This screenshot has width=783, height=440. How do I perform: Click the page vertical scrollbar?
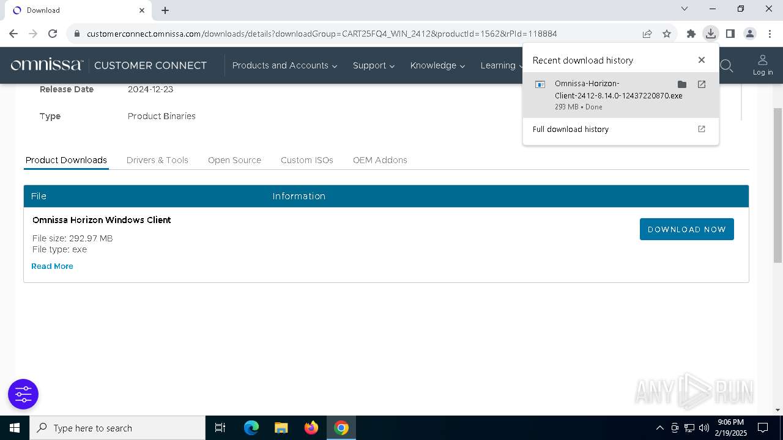tap(777, 186)
